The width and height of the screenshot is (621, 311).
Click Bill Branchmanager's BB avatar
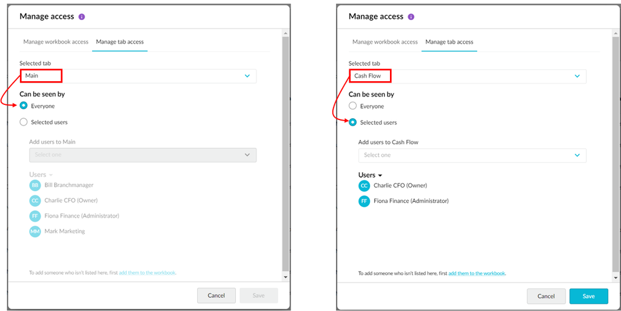(x=35, y=185)
